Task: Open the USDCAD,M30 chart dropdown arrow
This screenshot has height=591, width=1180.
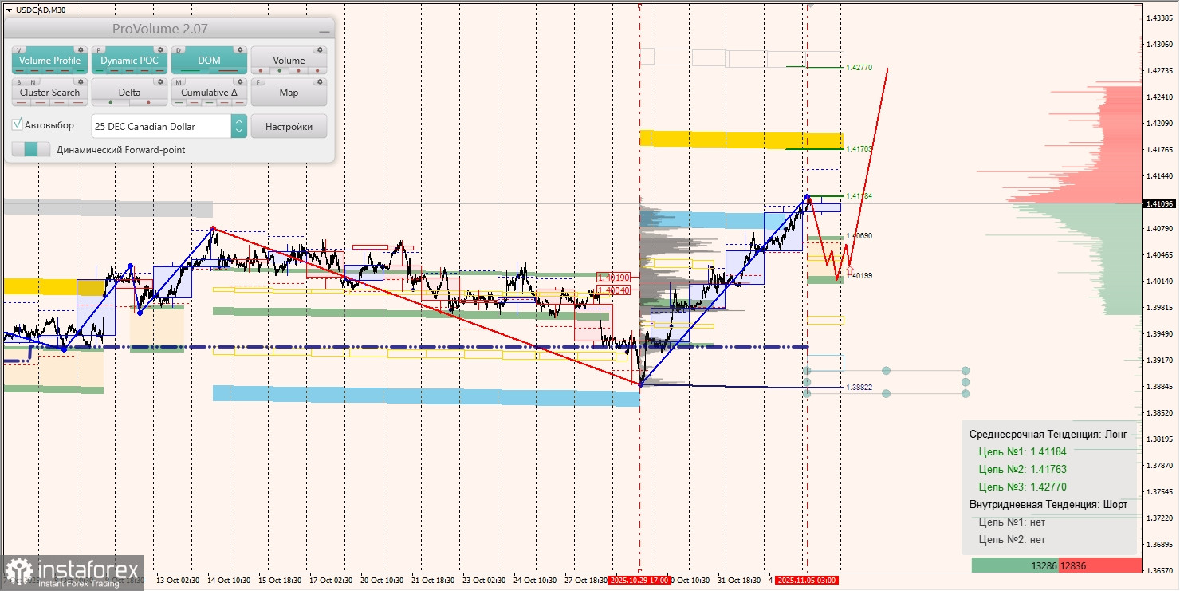Action: [8, 11]
